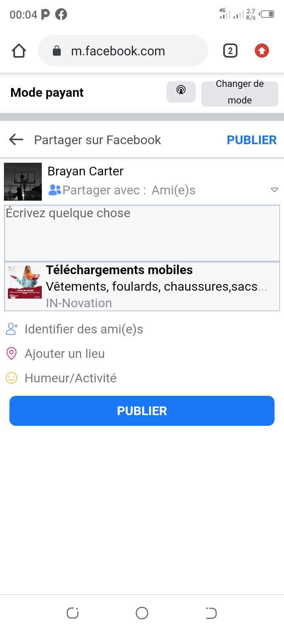Open the Ami(e)s audience selector
Image resolution: width=284 pixels, height=632 pixels.
click(x=174, y=190)
